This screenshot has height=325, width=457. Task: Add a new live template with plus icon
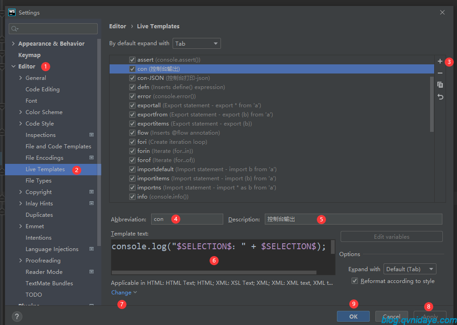click(440, 61)
